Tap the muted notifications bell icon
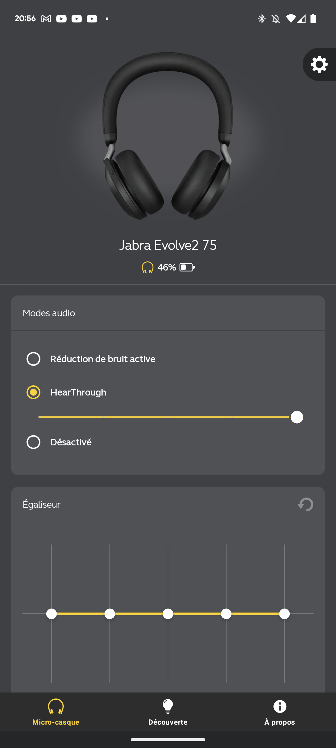Viewport: 336px width, 748px height. pos(276,19)
